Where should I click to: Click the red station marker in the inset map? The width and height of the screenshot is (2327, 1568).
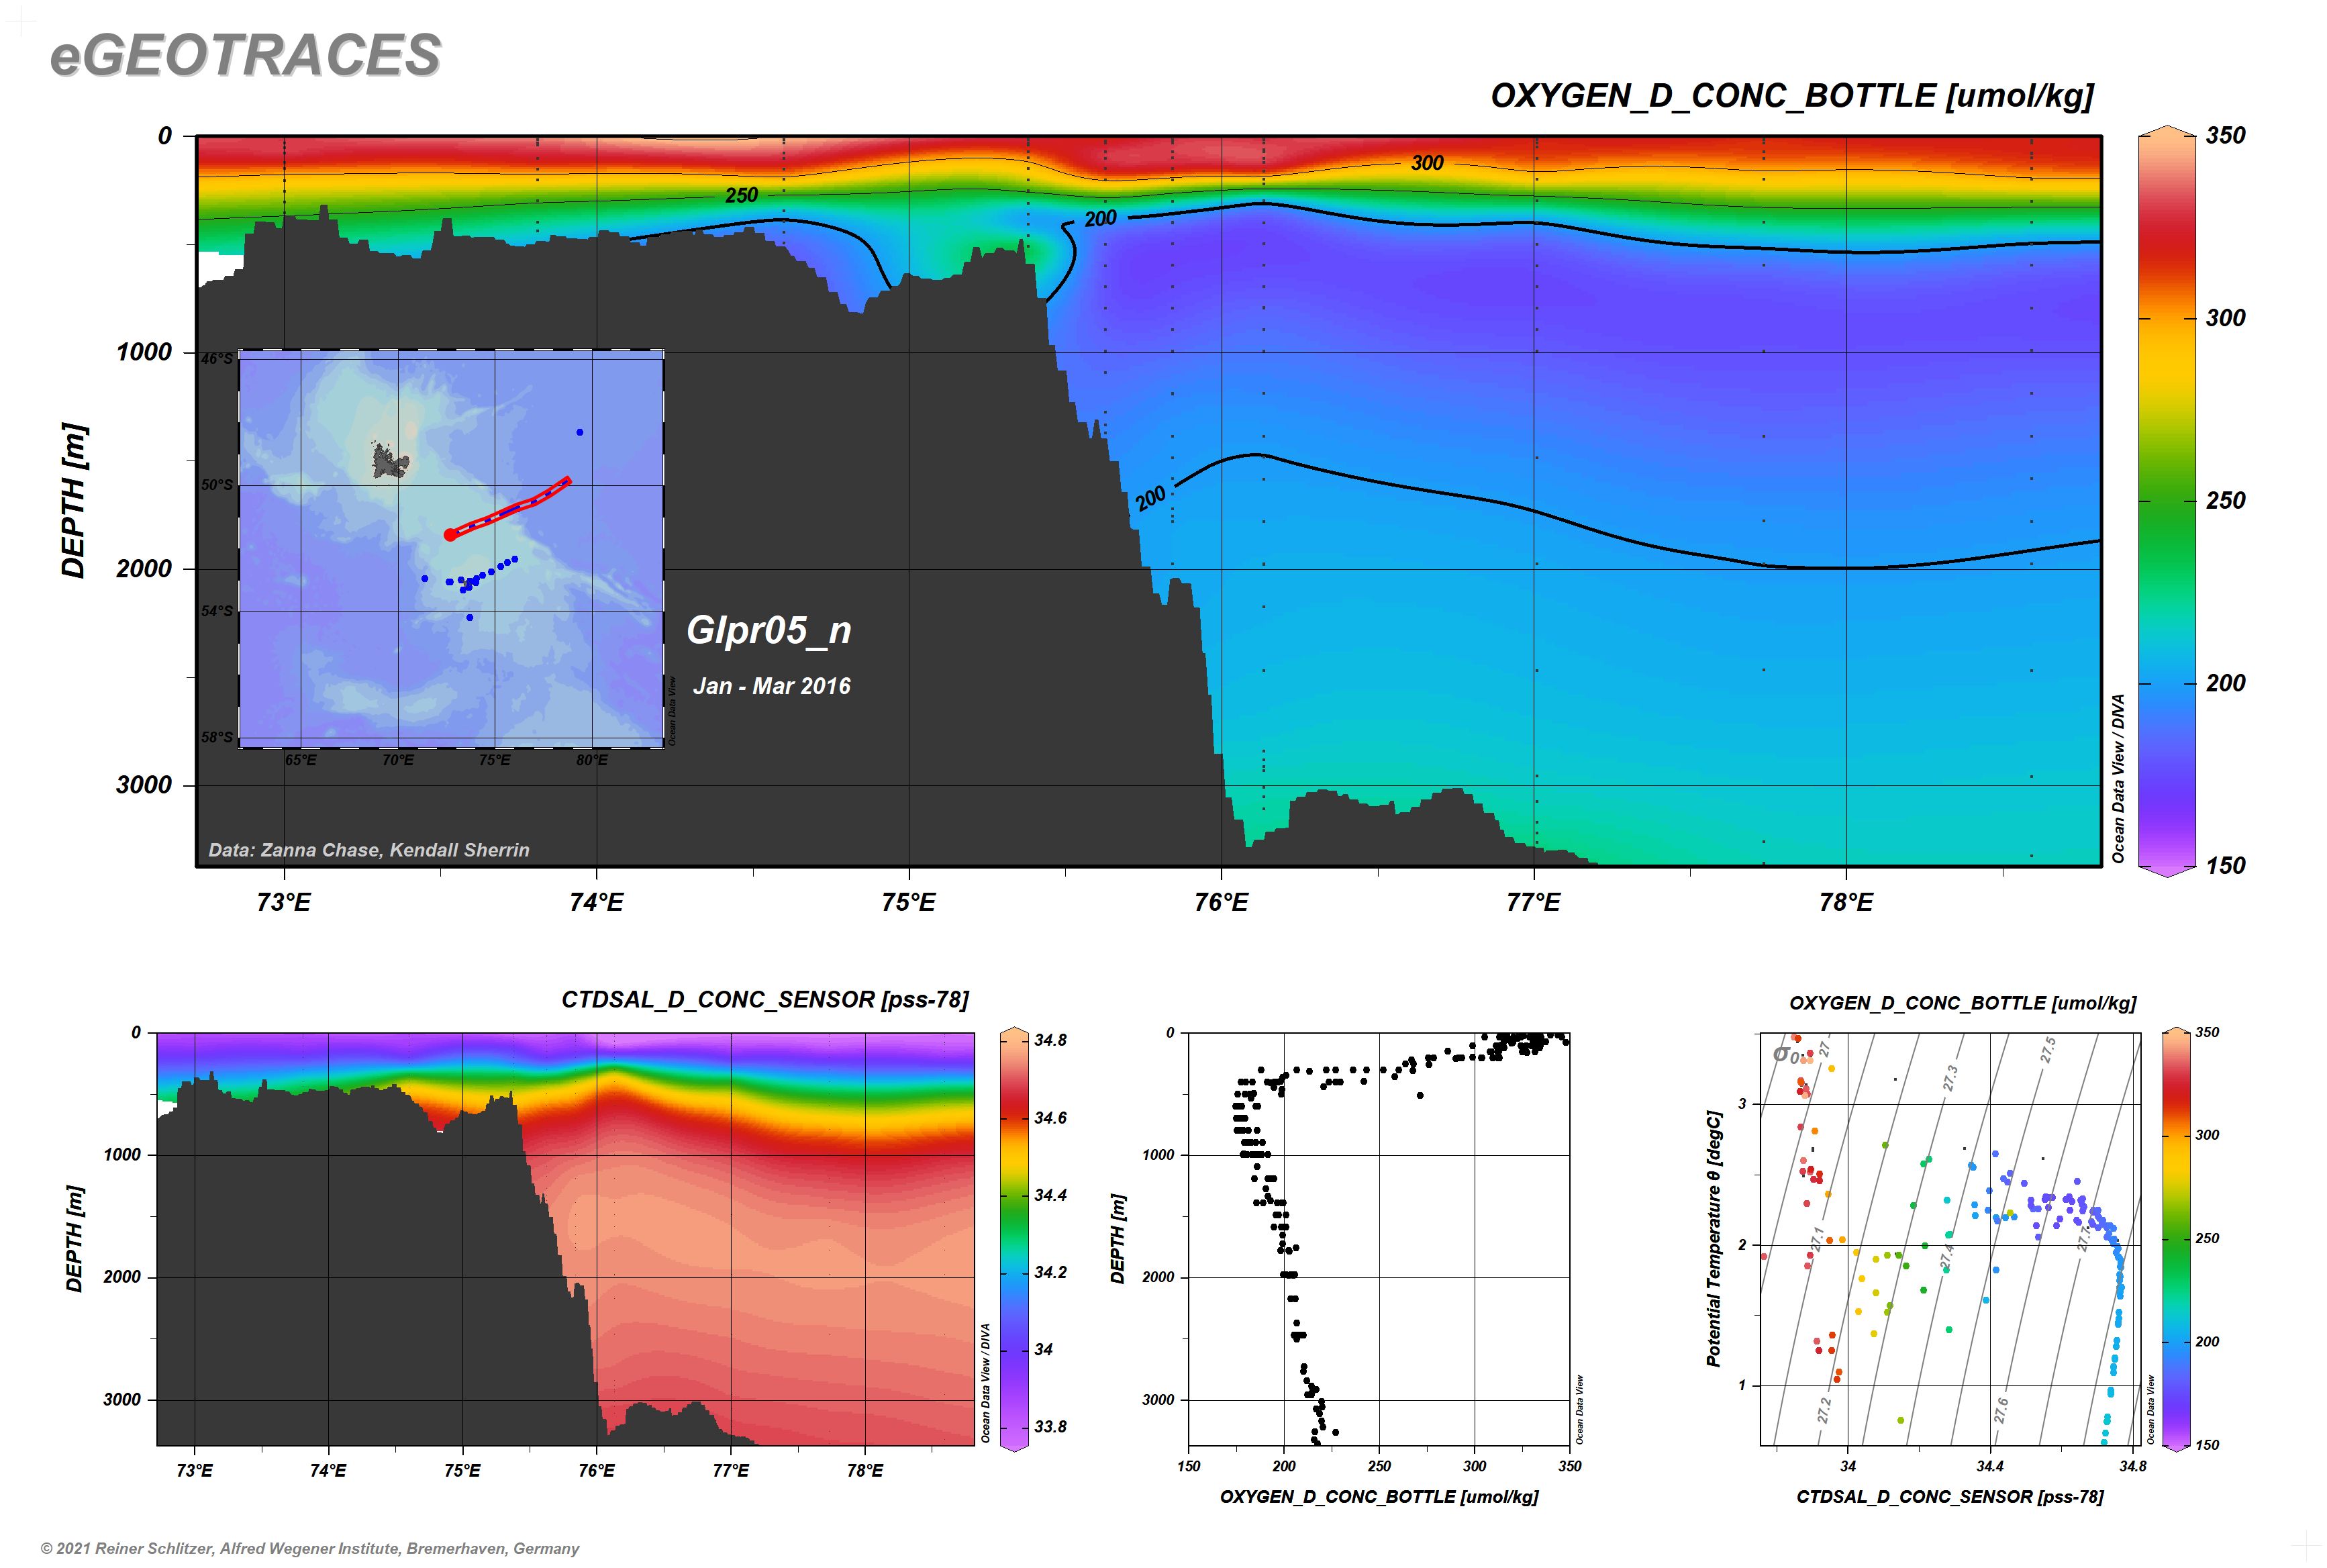(450, 535)
